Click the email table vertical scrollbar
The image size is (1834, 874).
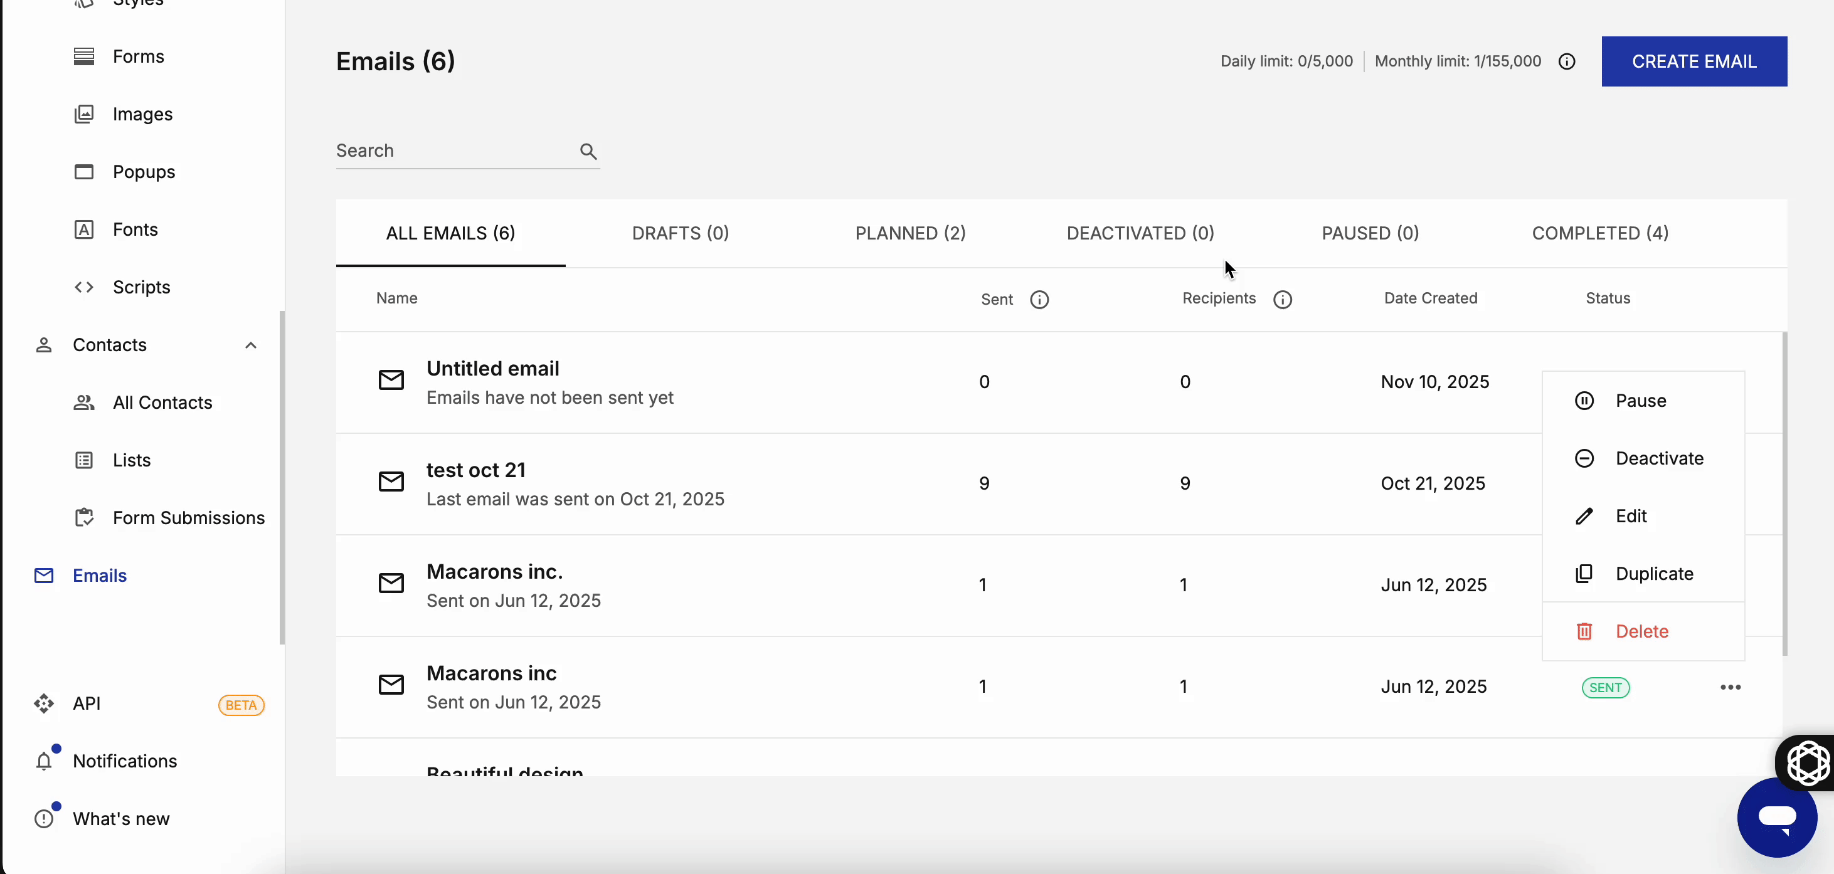coord(1784,493)
